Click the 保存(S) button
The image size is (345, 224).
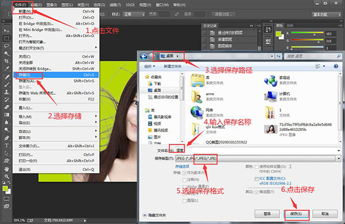(x=296, y=214)
